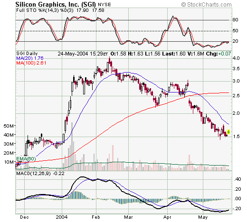Click the high price 'H:1.63'
Viewport: 247px width, 222px height.
click(x=135, y=54)
